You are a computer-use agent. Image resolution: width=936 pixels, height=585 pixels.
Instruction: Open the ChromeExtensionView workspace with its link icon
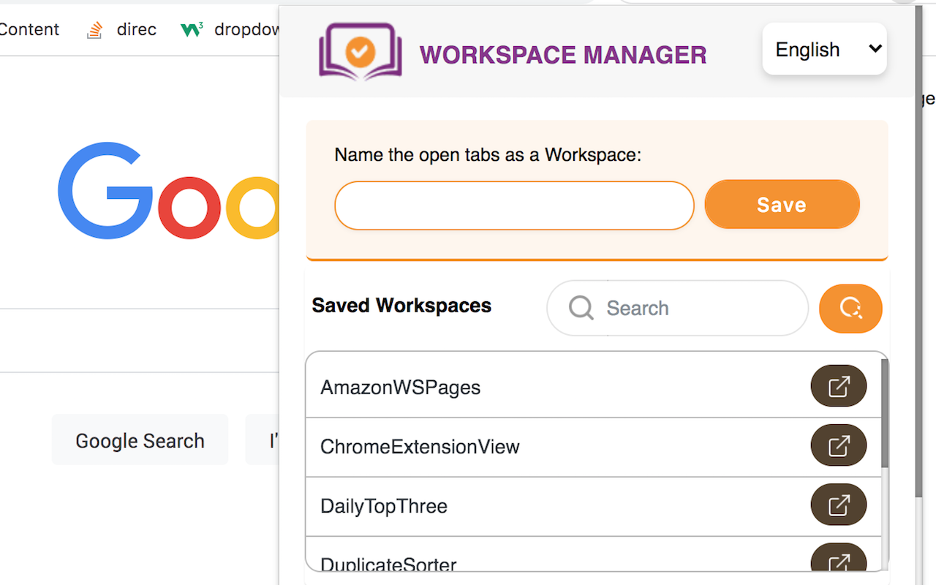tap(838, 445)
